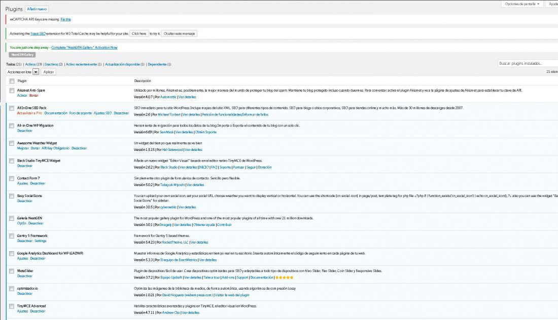
Task: Focus the Buscar plugins instalados search field
Action: point(528,64)
